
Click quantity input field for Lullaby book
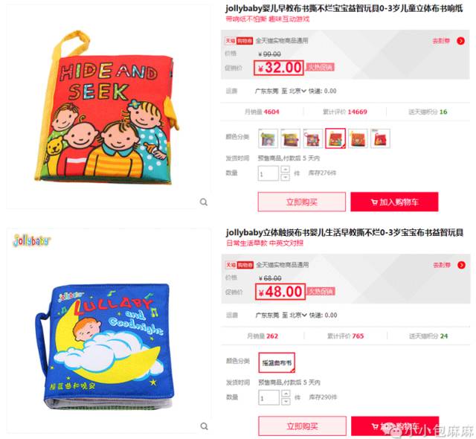point(268,398)
